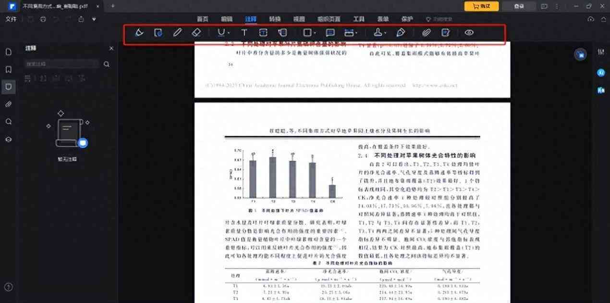The image size is (610, 303).
Task: Click the note edit icon in toolbar
Action: click(x=445, y=33)
